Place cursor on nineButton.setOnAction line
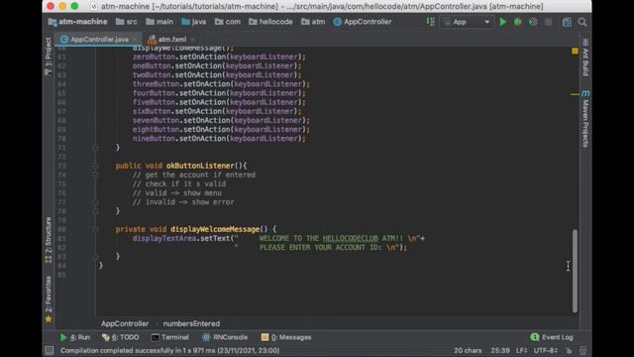This screenshot has height=357, width=634. pos(219,139)
